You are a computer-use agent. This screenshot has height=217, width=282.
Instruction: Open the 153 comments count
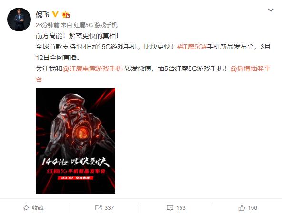[181, 208]
